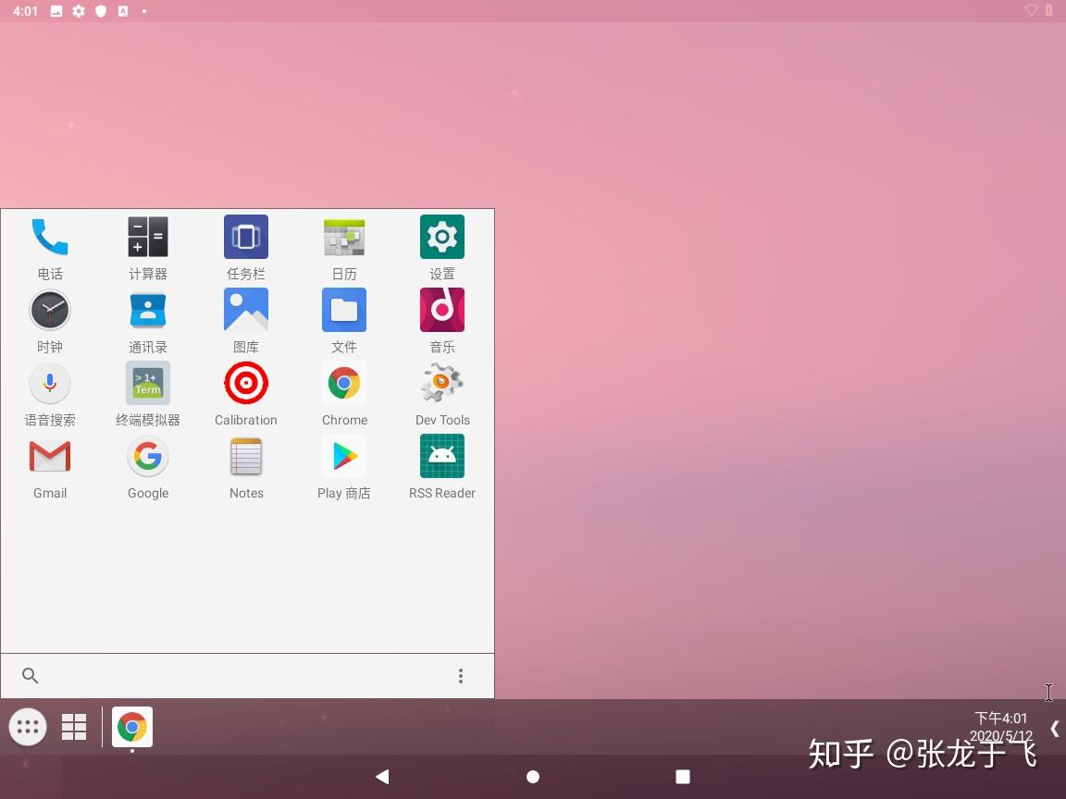Open the Dev Tools app
Viewport: 1066px width, 799px height.
(441, 383)
